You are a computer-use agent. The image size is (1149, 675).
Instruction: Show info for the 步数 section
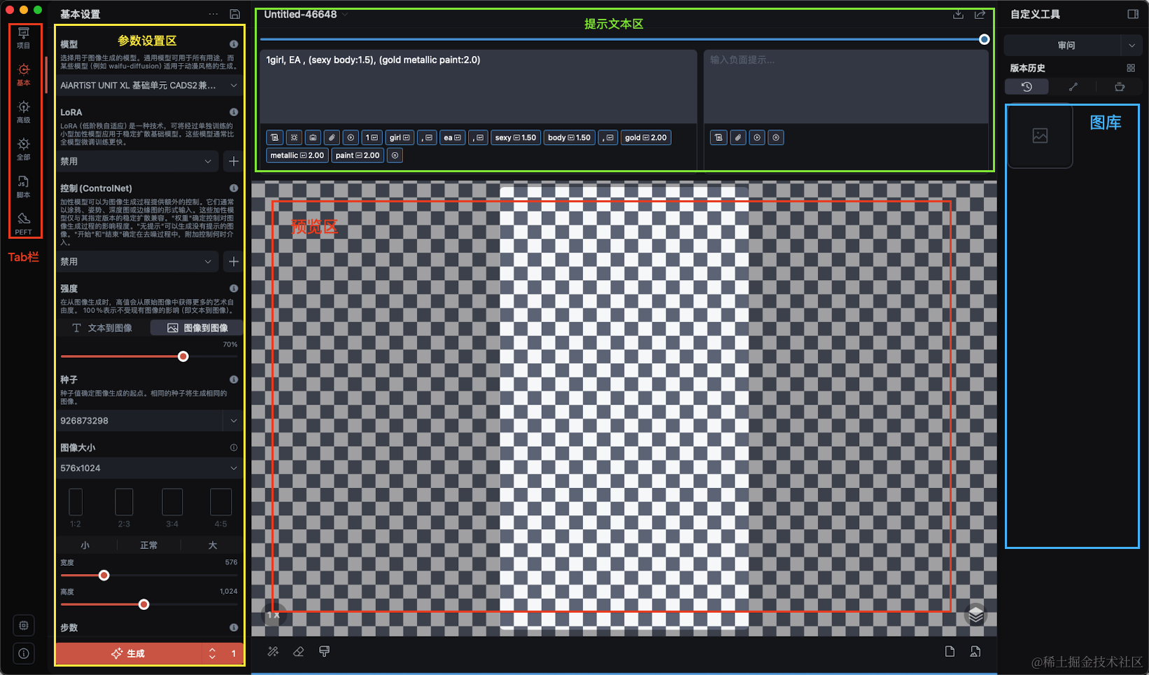234,627
